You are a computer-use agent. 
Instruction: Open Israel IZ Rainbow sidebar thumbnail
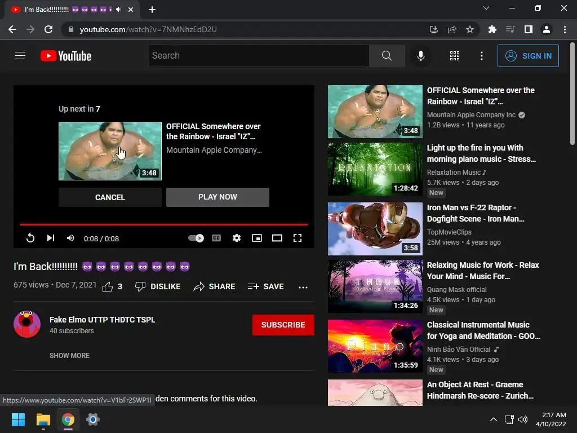click(x=375, y=112)
